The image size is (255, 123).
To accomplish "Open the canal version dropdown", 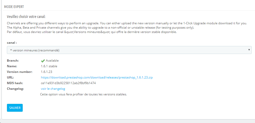I will pyautogui.click(x=129, y=50).
